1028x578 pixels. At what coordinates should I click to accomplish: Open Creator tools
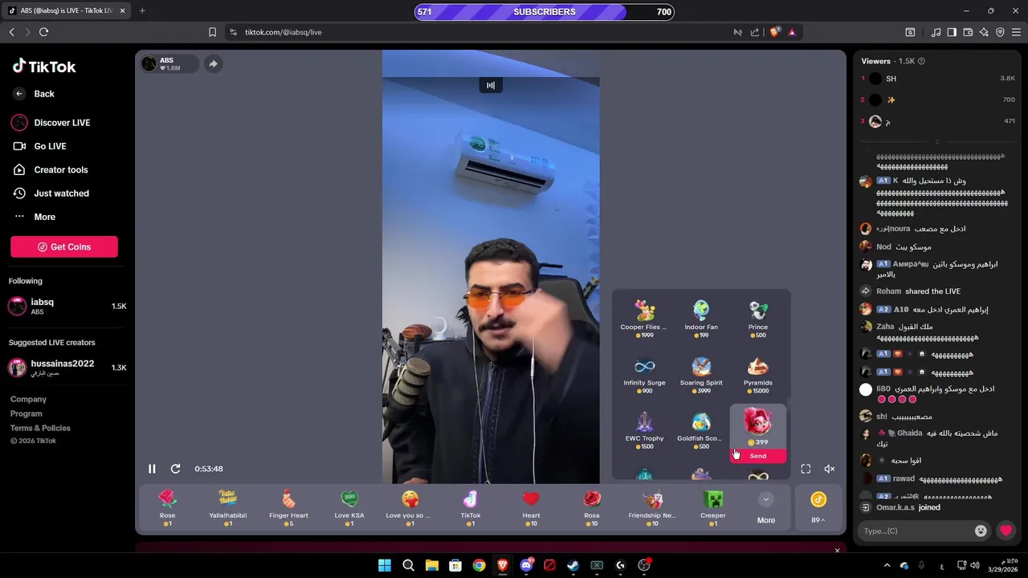(x=50, y=170)
